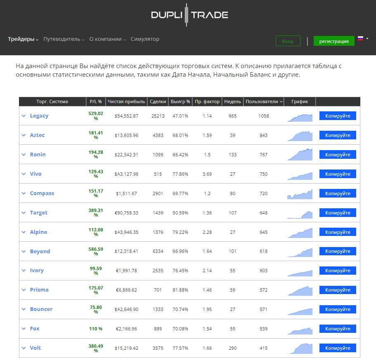
Task: Open the Путеводитель menu
Action: pos(64,39)
